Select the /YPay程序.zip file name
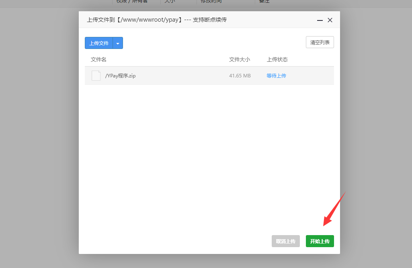 [x=120, y=75]
